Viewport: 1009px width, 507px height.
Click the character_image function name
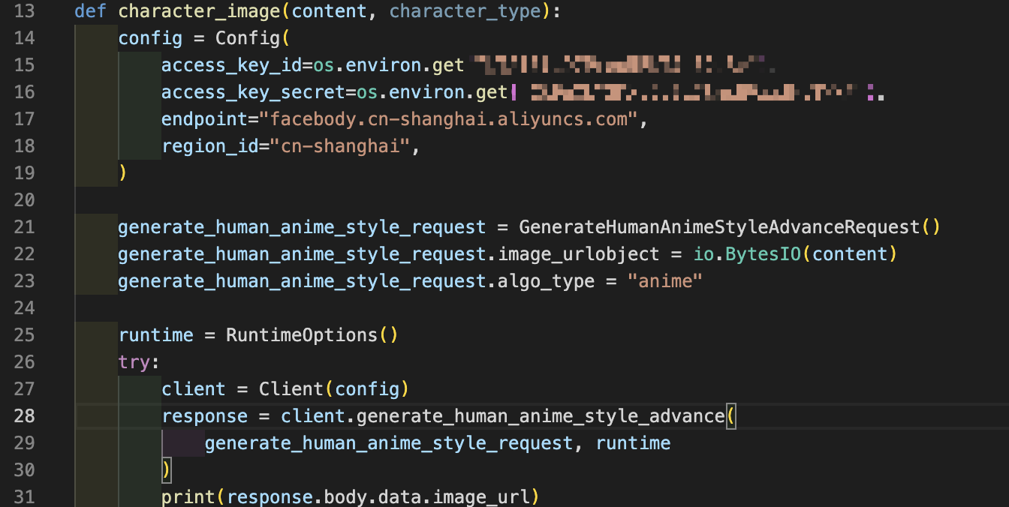point(199,11)
